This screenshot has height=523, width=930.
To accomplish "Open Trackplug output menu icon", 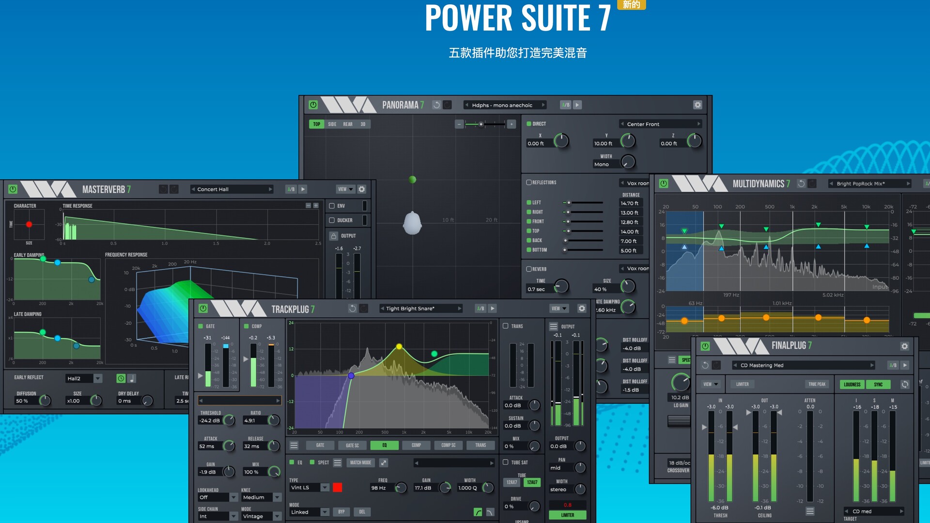I will click(x=553, y=326).
